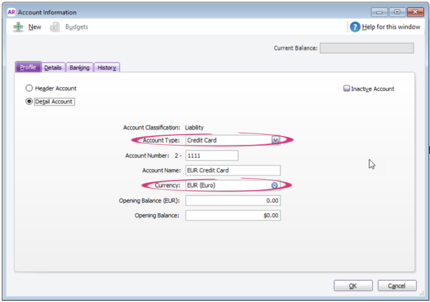Open the Banking tab
430x302 pixels.
tap(79, 68)
